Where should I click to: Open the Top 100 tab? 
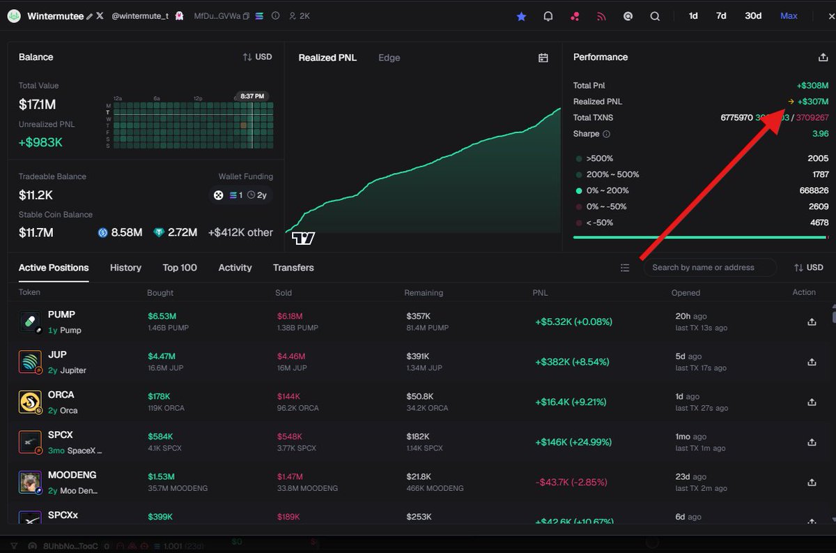click(x=180, y=268)
